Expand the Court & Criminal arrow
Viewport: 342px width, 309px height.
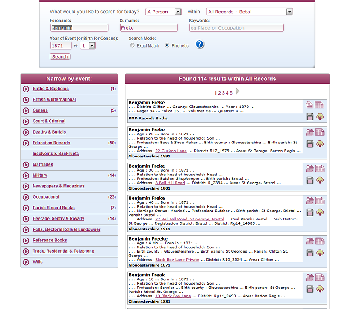(26, 122)
